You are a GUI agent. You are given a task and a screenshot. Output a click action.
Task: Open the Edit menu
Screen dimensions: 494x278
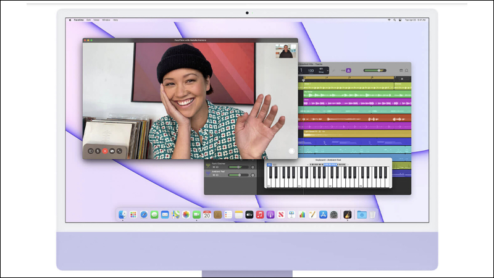pyautogui.click(x=88, y=20)
